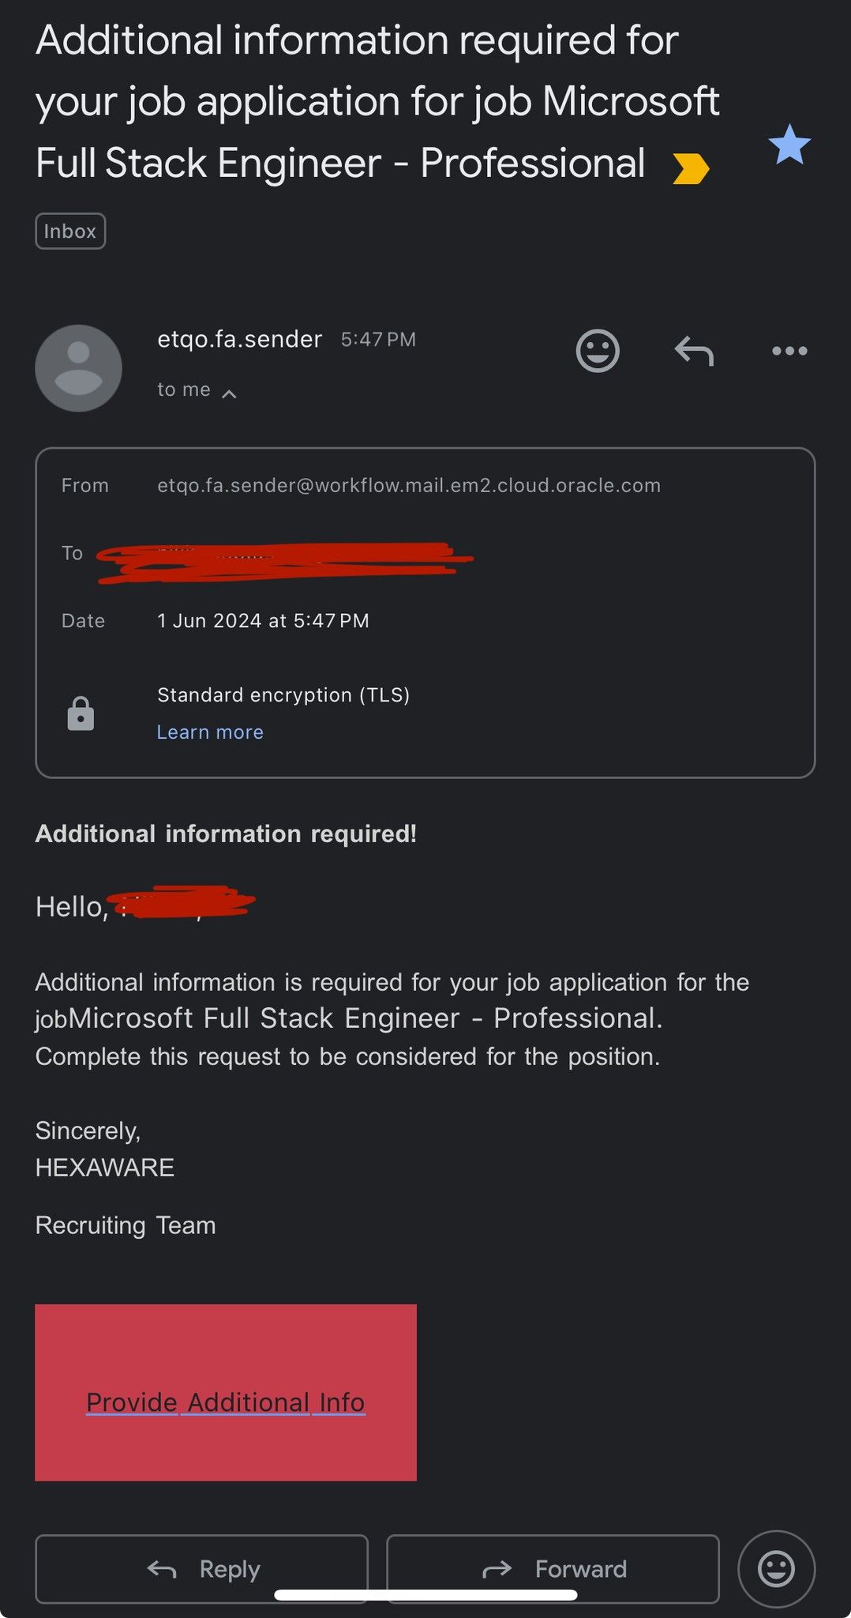
Task: Tap the Reply button at the bottom
Action: click(x=202, y=1569)
